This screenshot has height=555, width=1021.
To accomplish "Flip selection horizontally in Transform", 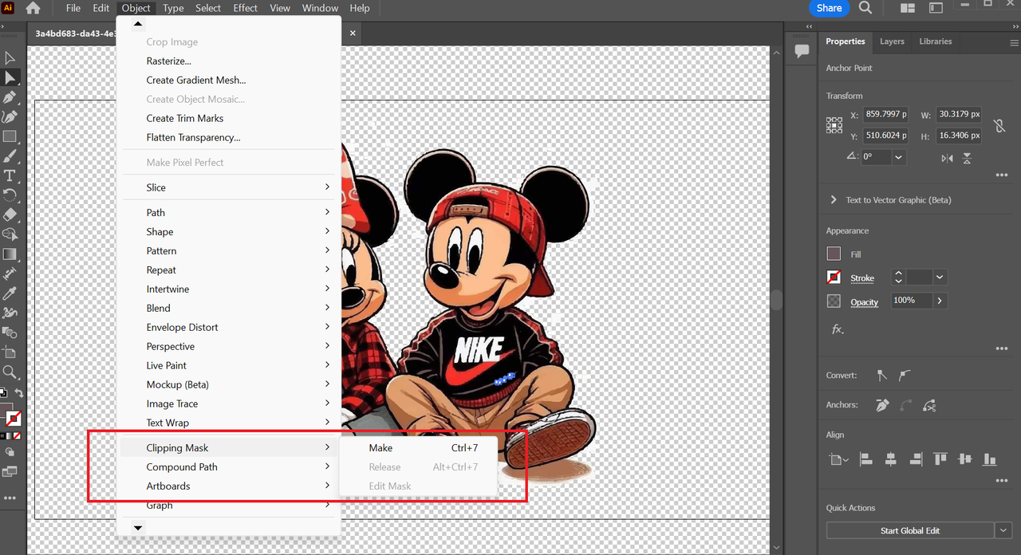I will click(947, 158).
